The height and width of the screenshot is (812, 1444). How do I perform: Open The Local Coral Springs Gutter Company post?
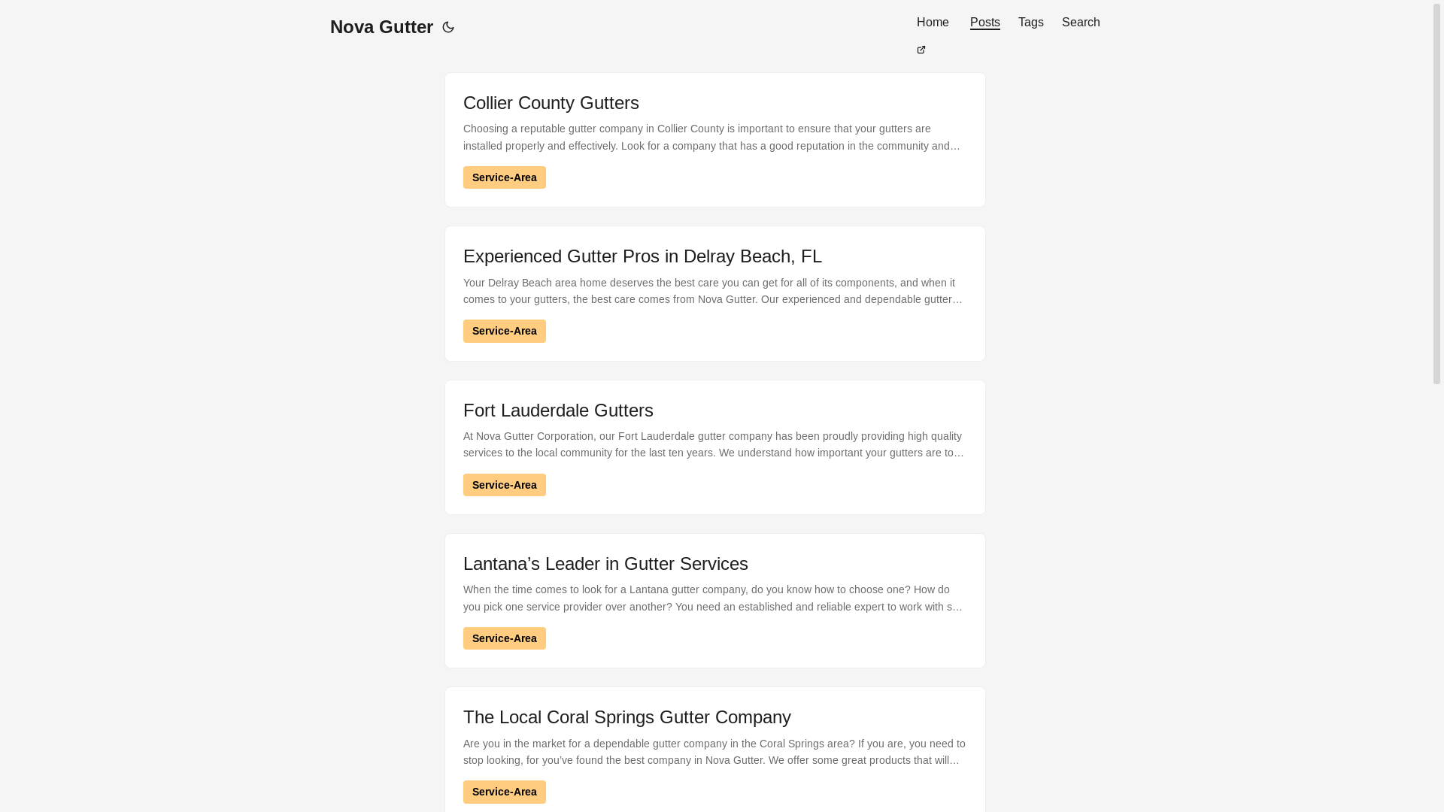click(626, 717)
